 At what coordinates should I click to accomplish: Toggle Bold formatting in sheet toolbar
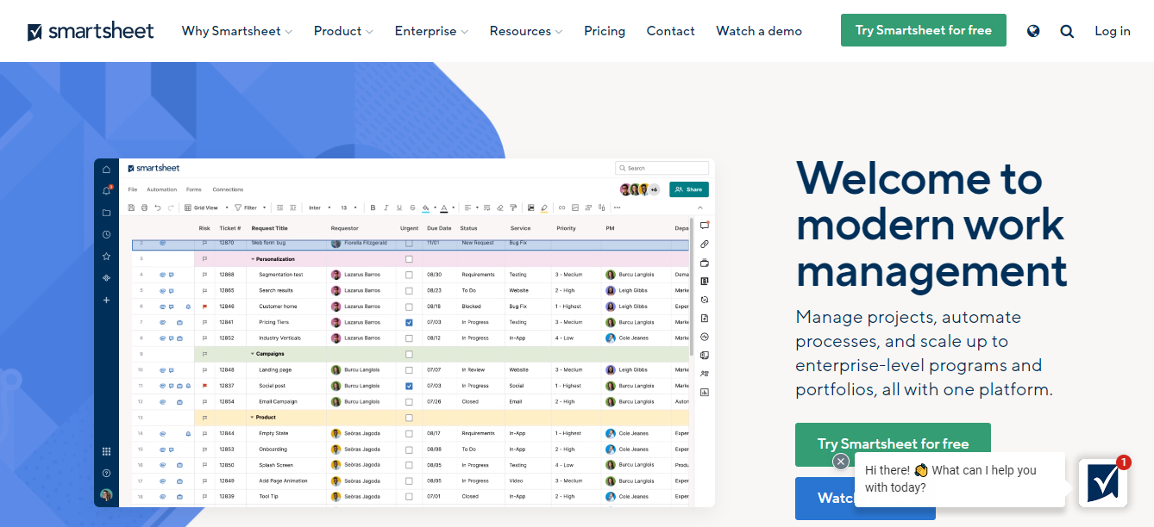click(373, 208)
